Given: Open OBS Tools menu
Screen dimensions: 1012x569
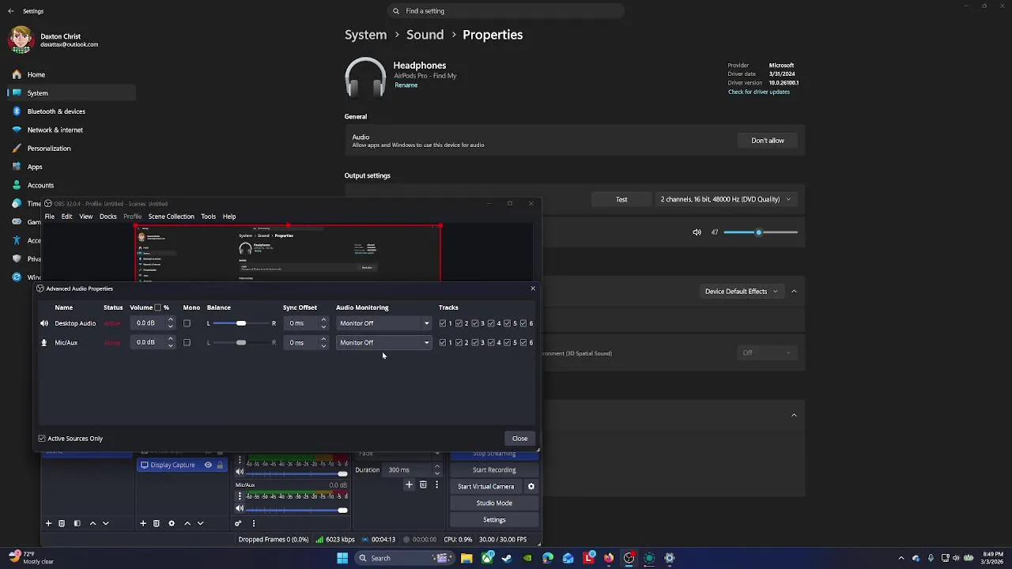Looking at the screenshot, I should click(x=208, y=217).
